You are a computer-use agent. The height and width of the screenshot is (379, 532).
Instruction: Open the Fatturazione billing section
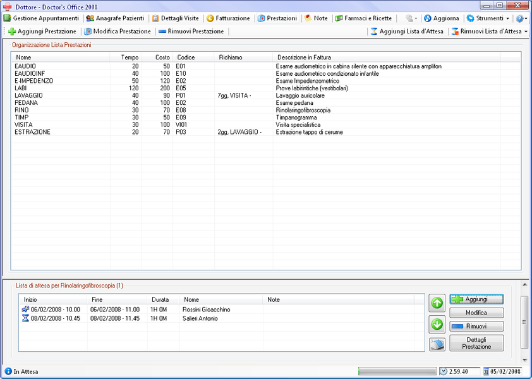[228, 18]
